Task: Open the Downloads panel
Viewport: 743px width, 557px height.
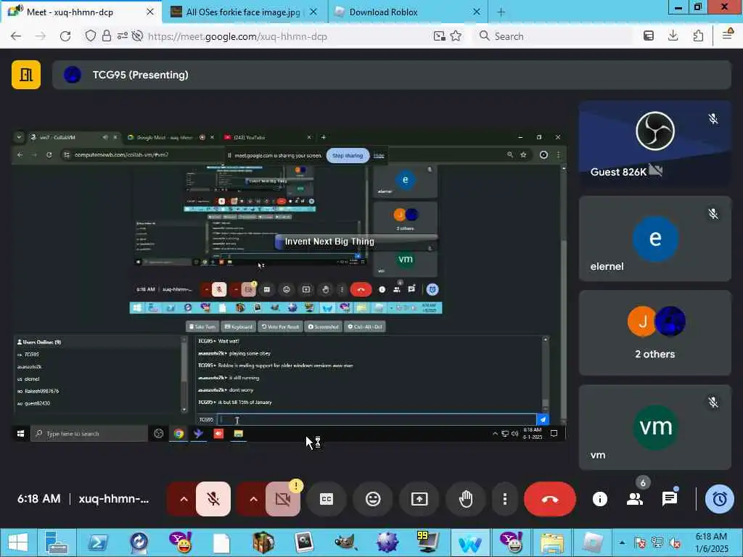Action: 673,36
